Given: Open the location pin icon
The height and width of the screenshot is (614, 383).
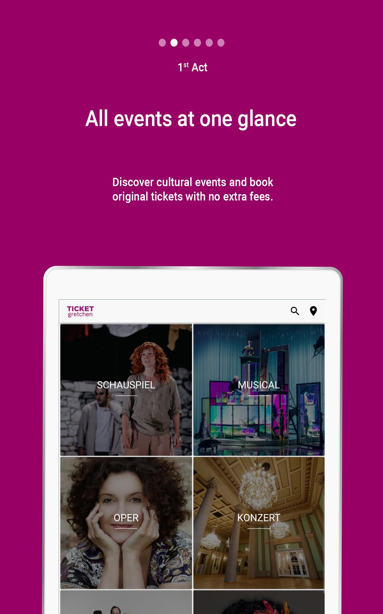Looking at the screenshot, I should (313, 311).
